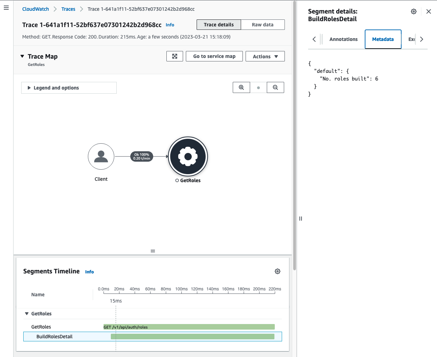This screenshot has height=357, width=437.
Task: Switch to the Annotations tab
Action: (344, 39)
